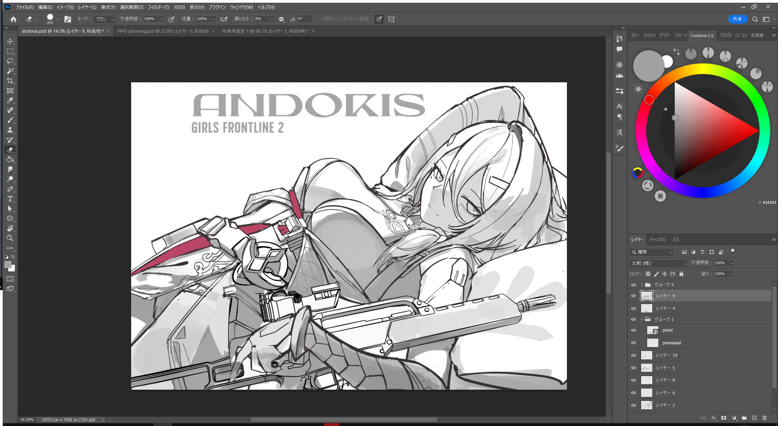Click create new group folder button

click(744, 418)
